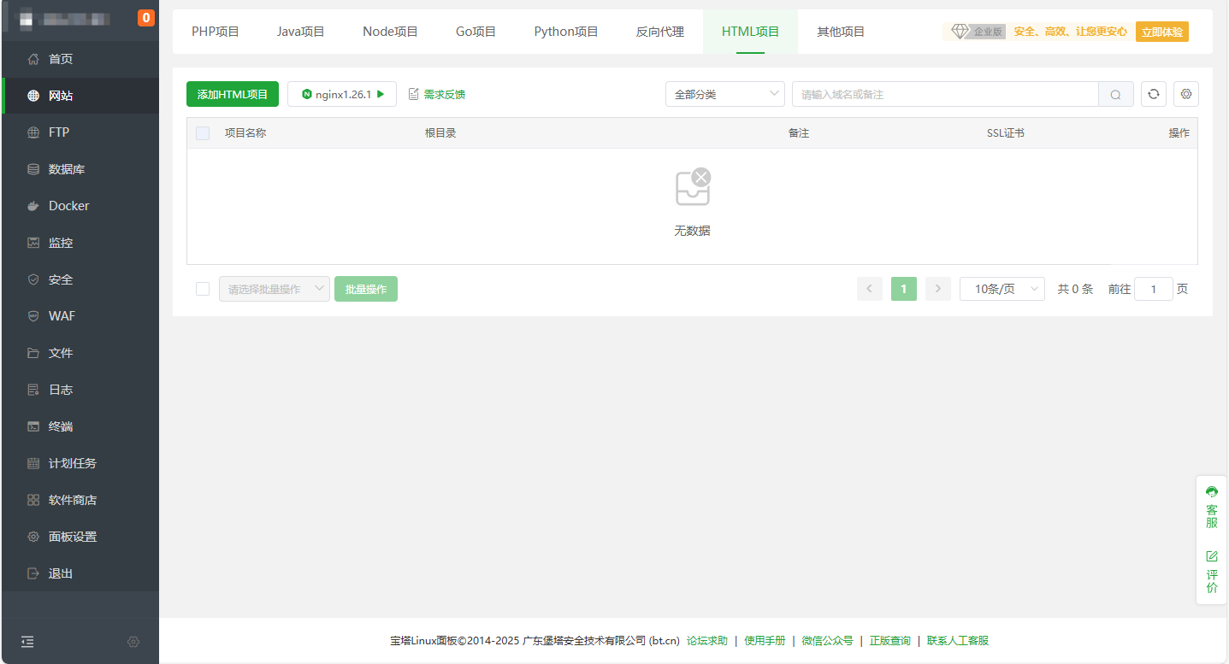Open the Docker sidebar icon
This screenshot has width=1229, height=664.
coord(33,206)
